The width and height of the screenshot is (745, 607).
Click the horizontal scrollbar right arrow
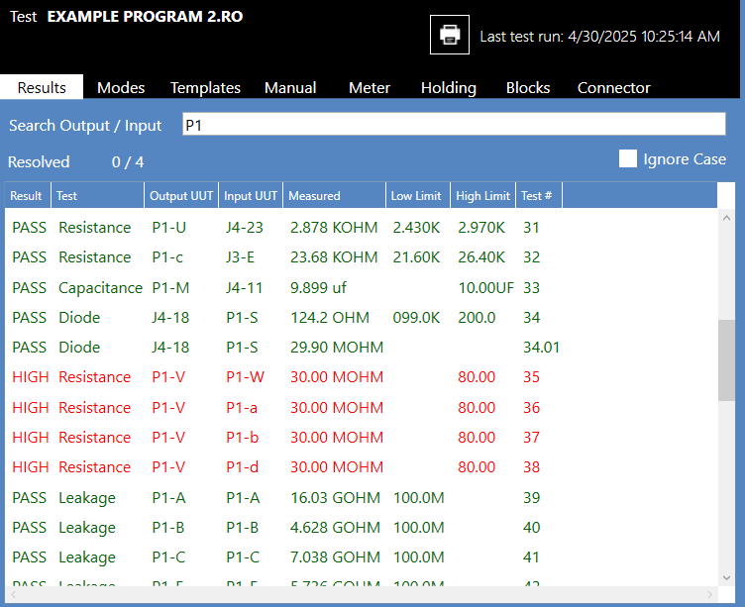click(709, 595)
